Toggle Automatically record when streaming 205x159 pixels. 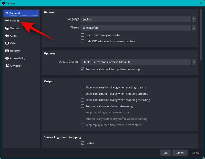coord(82,106)
